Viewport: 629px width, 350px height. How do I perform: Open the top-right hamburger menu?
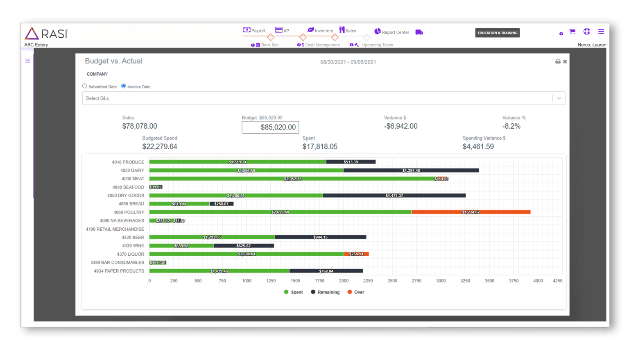tap(601, 32)
